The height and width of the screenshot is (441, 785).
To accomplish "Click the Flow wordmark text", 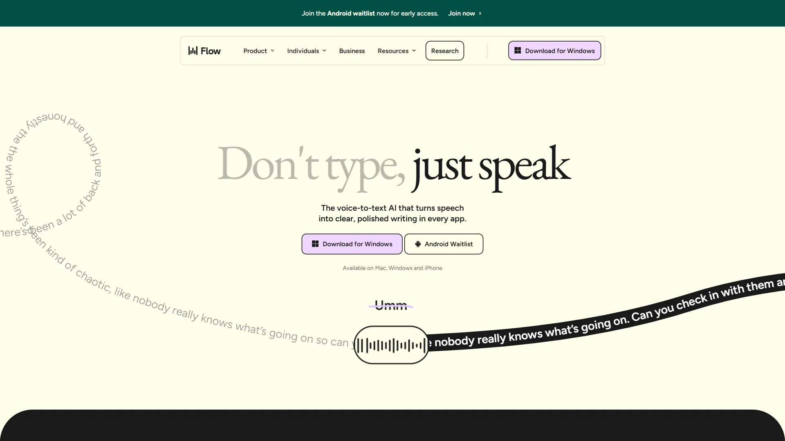I will coord(211,51).
